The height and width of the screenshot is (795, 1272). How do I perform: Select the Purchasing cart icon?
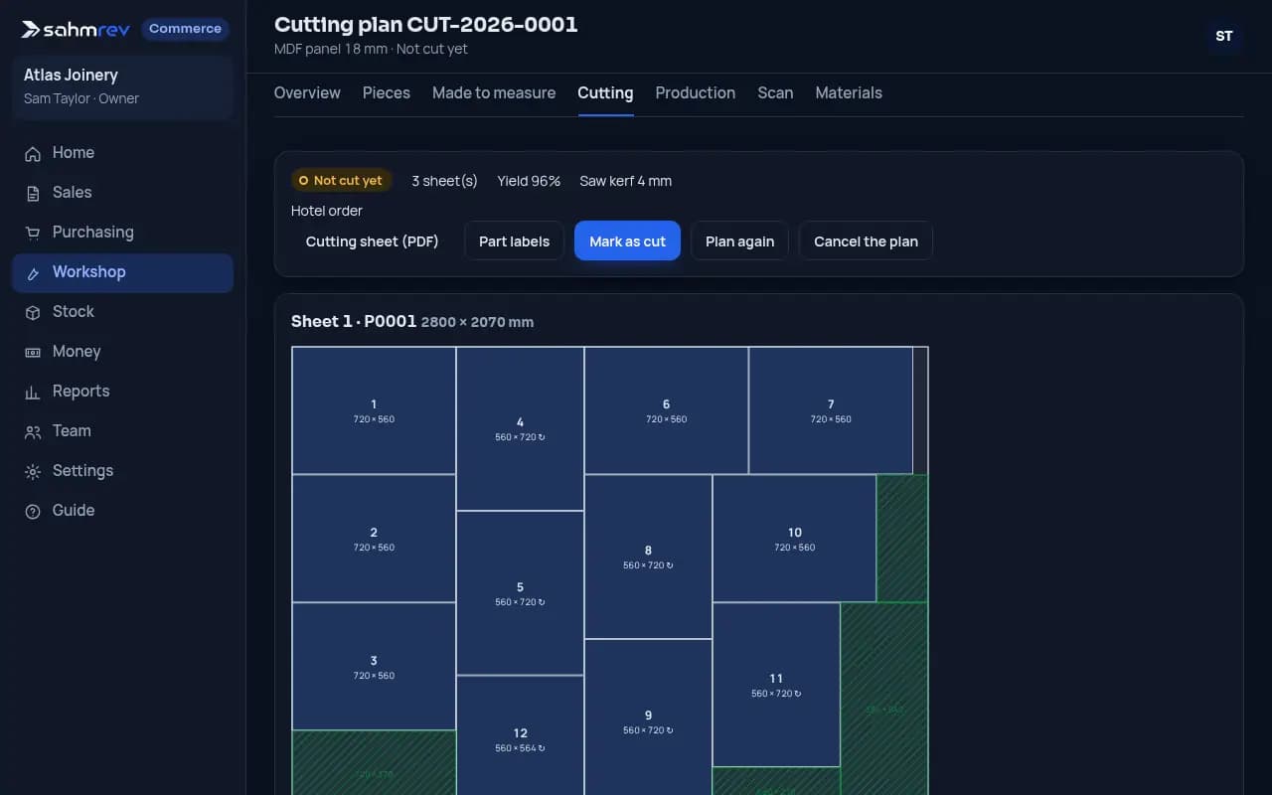click(33, 233)
